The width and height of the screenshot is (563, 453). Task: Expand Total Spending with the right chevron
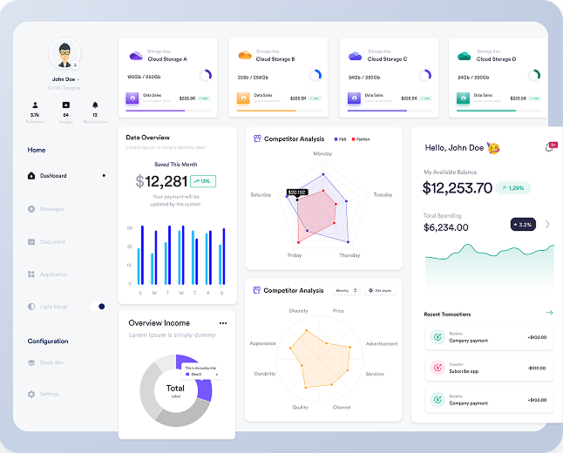pos(547,225)
